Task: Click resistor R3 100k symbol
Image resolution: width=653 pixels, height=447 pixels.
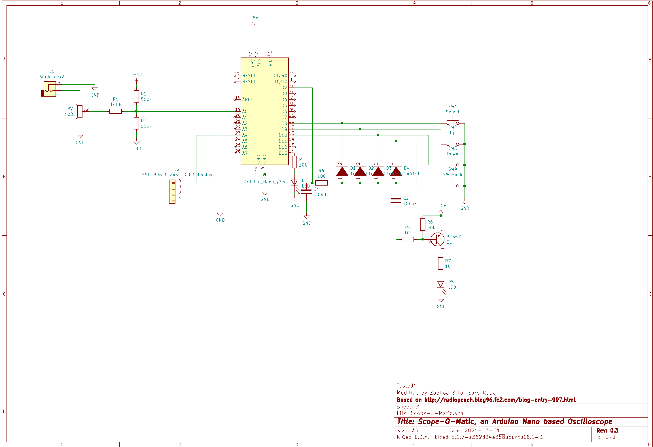Action: coord(136,123)
